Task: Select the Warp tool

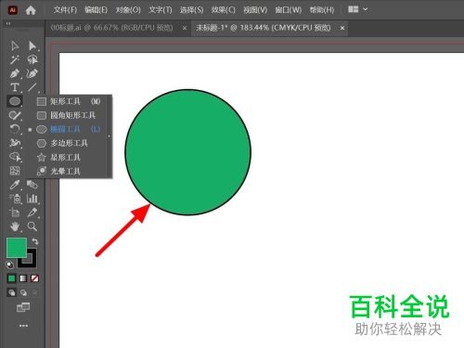Action: [x=15, y=143]
